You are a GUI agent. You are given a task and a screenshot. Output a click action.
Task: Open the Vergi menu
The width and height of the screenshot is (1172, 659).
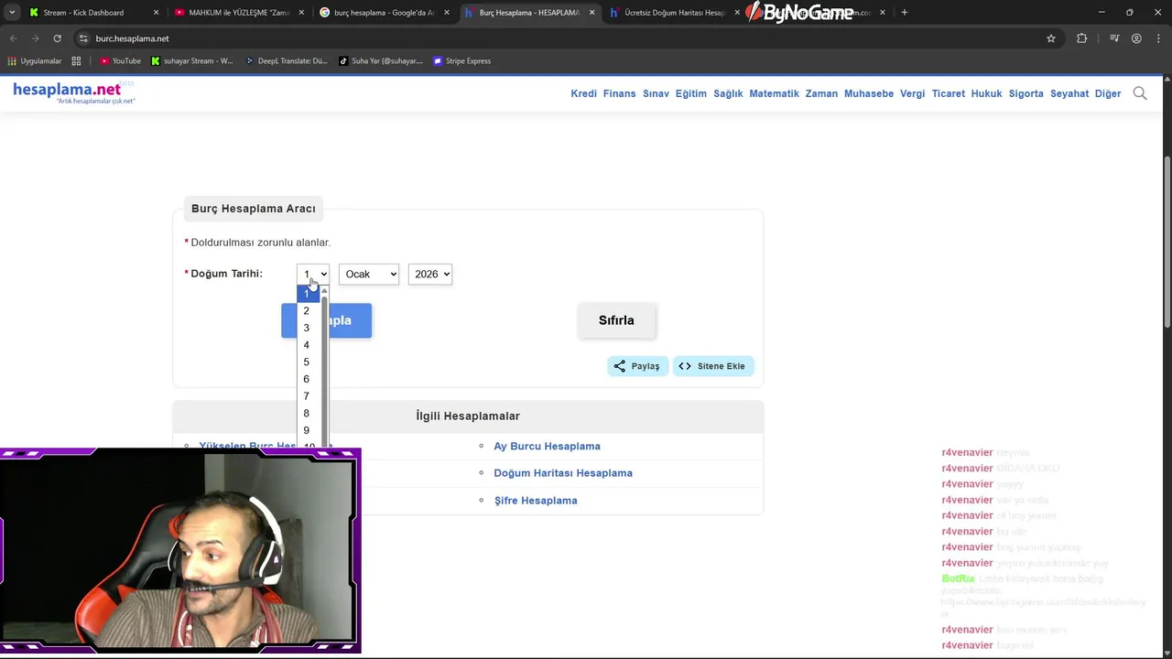(x=912, y=93)
